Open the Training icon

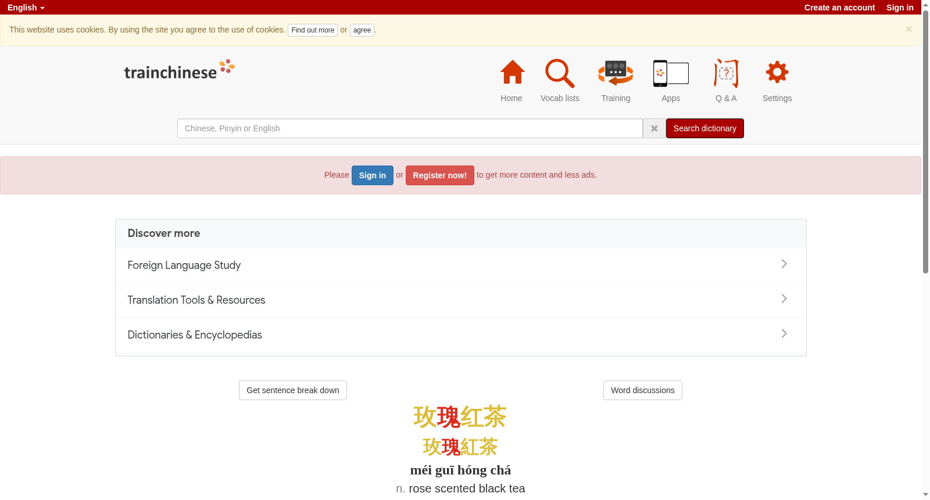pyautogui.click(x=616, y=73)
